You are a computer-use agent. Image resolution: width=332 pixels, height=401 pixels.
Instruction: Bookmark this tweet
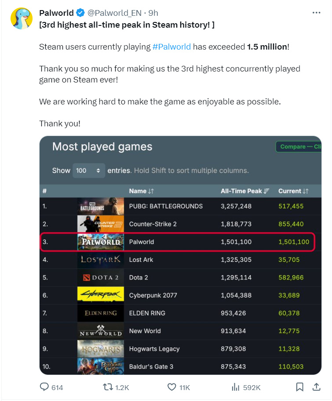tap(299, 387)
